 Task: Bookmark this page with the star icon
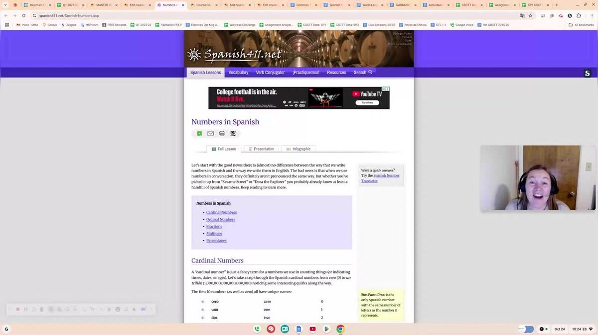point(530,15)
